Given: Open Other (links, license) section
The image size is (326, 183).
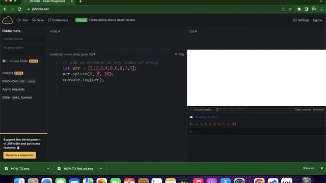Looking at the screenshot, I should 17,97.
